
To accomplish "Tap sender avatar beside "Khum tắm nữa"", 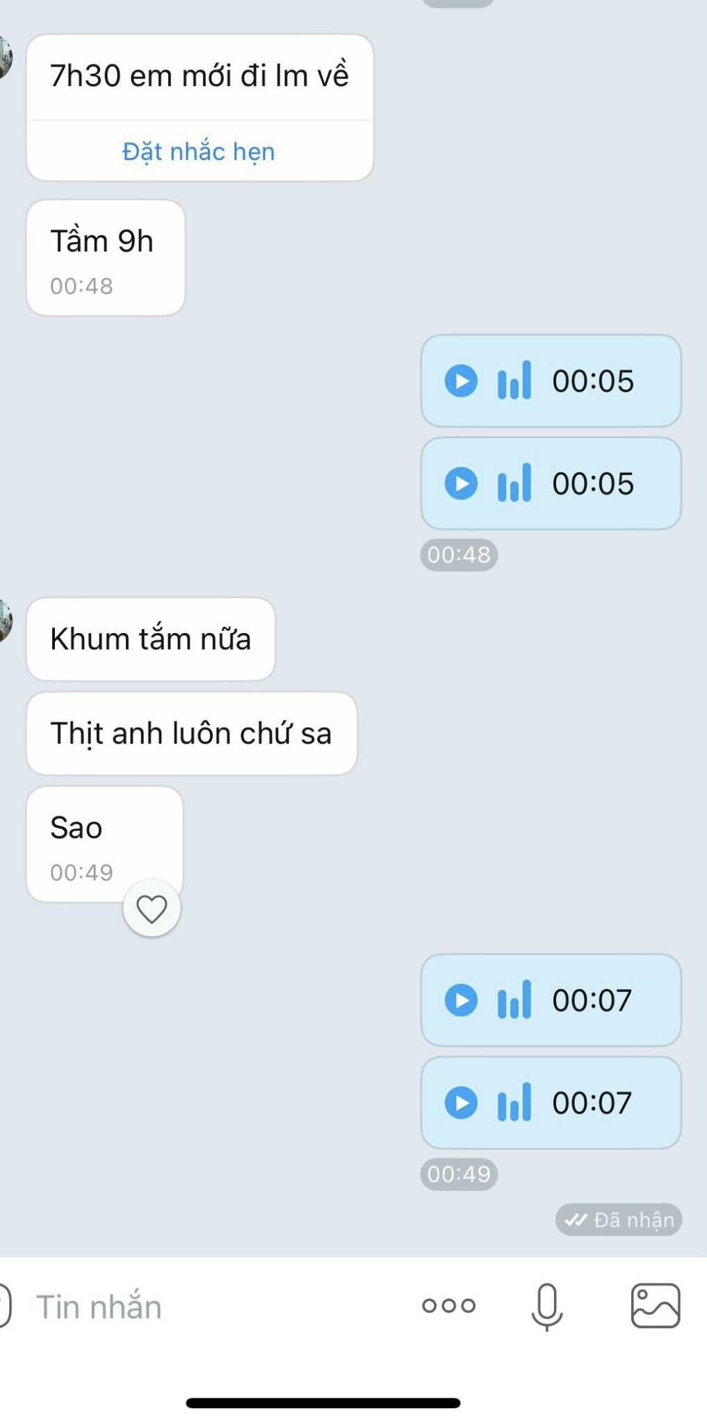I will tap(4, 620).
